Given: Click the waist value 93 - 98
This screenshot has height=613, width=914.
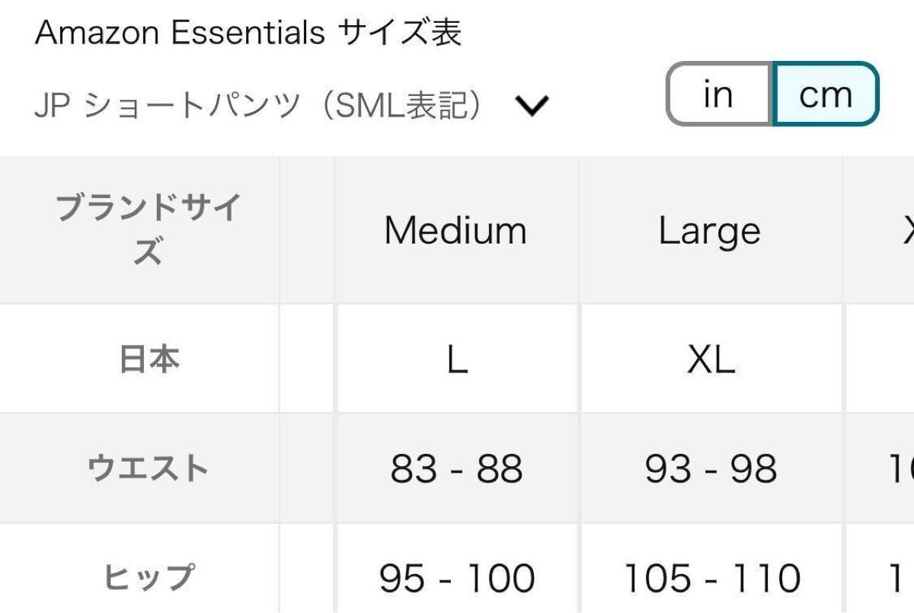Looking at the screenshot, I should pos(711,469).
